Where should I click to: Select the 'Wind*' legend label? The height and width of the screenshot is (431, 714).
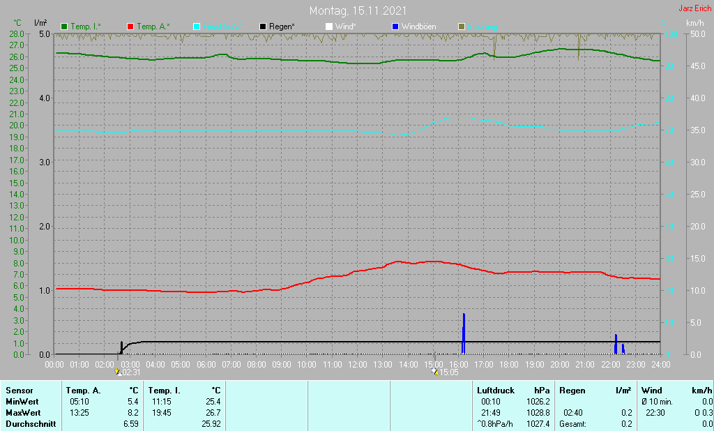pyautogui.click(x=346, y=27)
